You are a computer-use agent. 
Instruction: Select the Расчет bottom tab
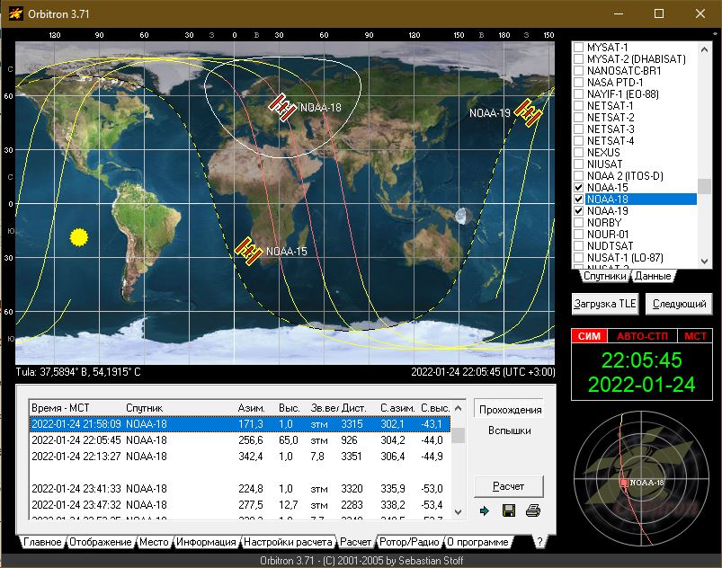point(355,542)
